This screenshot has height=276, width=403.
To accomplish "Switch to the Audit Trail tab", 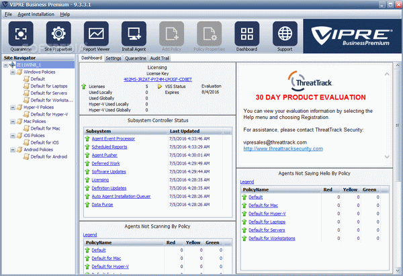I will point(160,58).
